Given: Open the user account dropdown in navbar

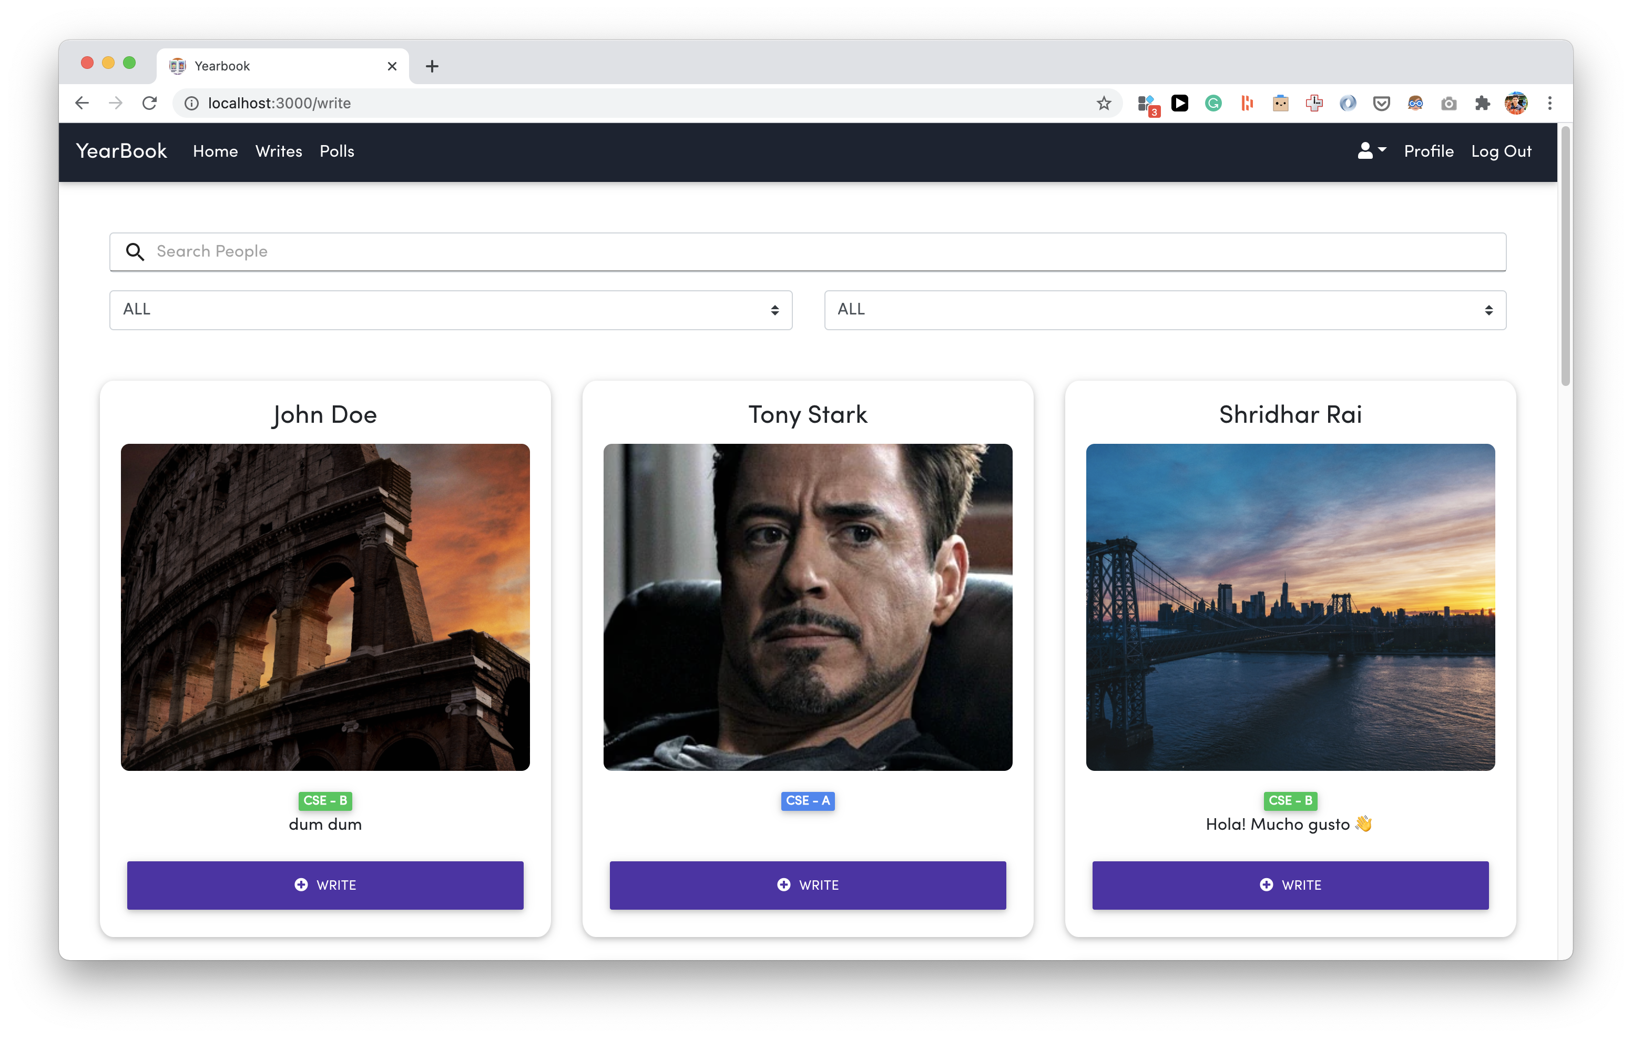Looking at the screenshot, I should click(x=1371, y=151).
